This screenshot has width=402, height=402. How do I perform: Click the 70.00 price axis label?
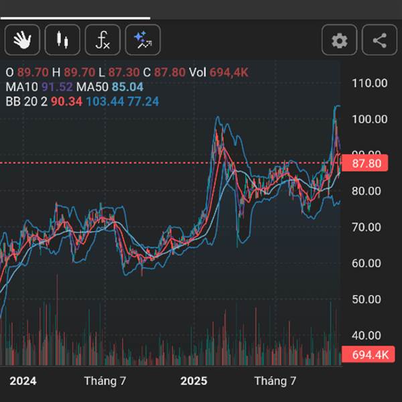366,227
